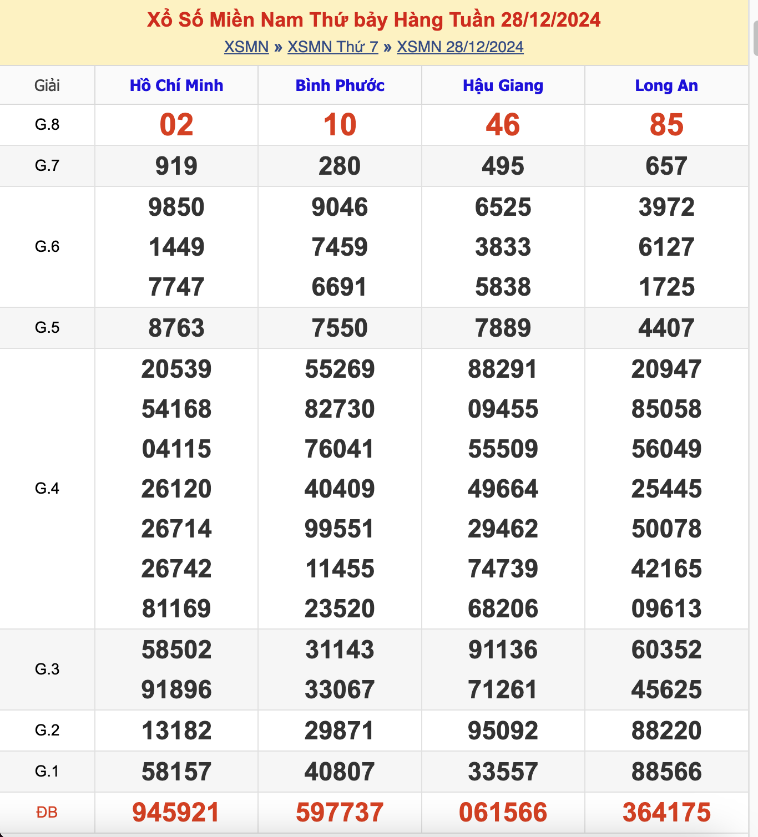The width and height of the screenshot is (758, 837).
Task: Select G.4 number 50078
Action: tap(666, 529)
